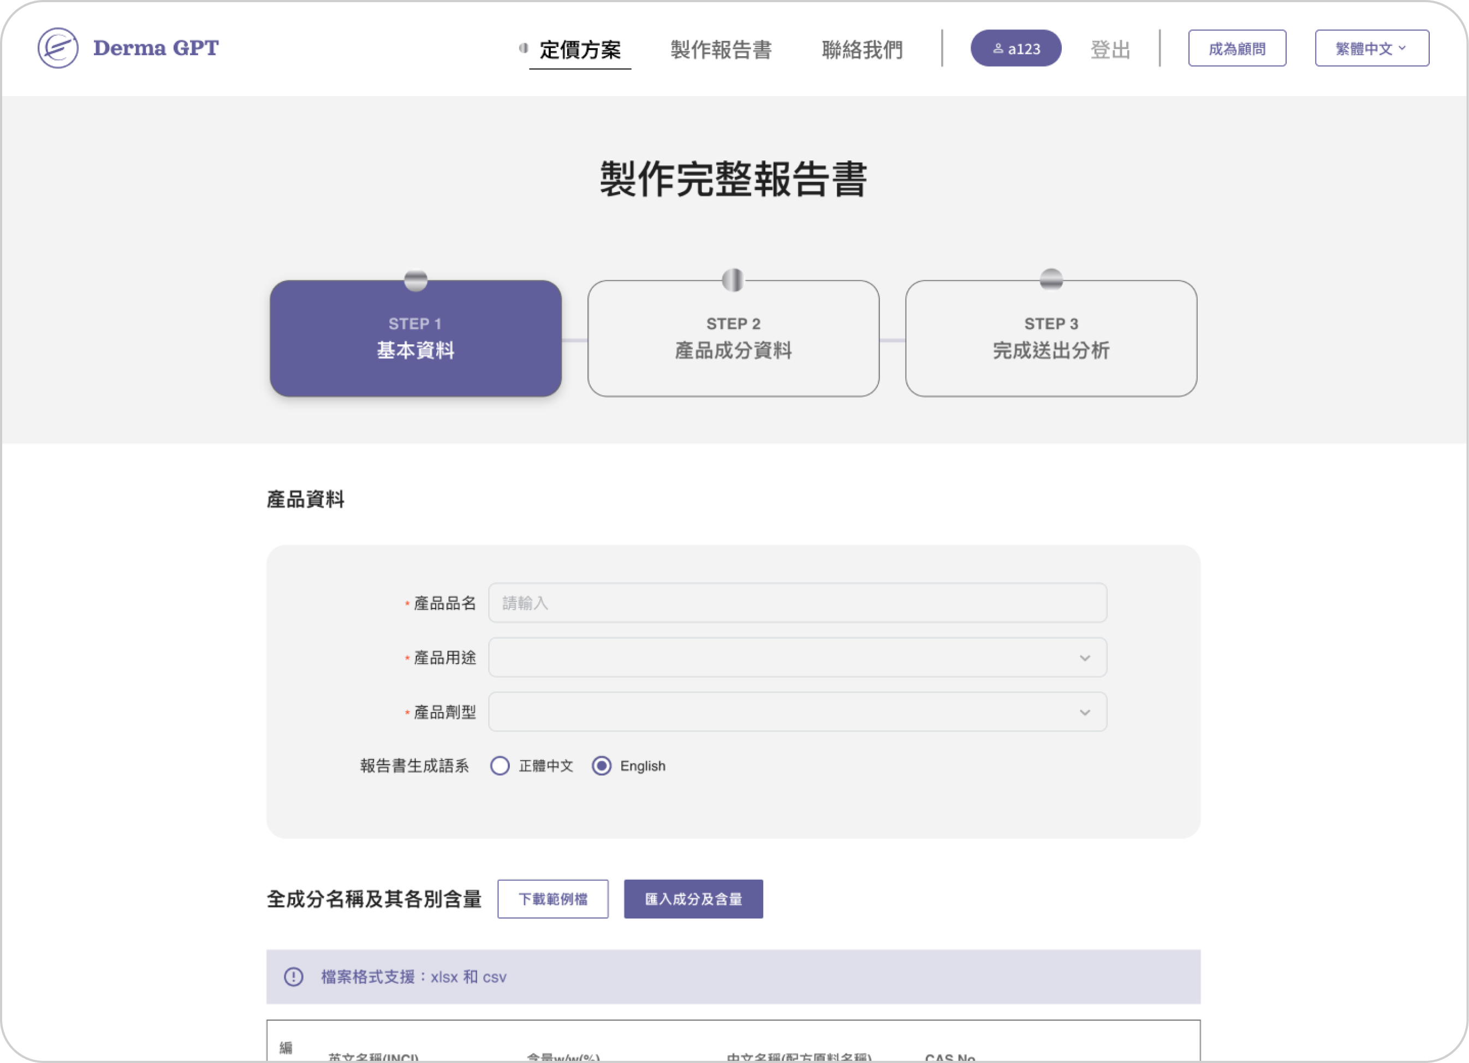This screenshot has width=1469, height=1063.
Task: Open the 定價方案 menu item
Action: coord(580,49)
